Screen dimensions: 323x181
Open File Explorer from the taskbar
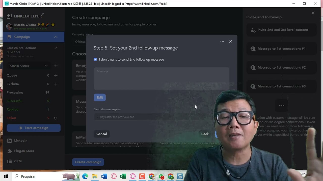[x=95, y=176]
